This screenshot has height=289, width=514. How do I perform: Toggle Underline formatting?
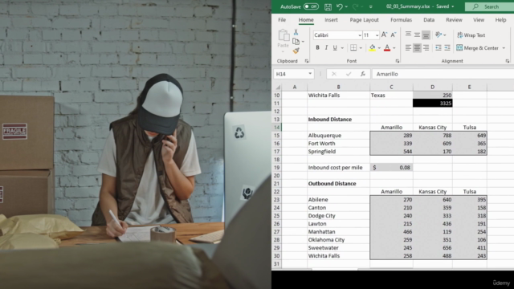(335, 48)
